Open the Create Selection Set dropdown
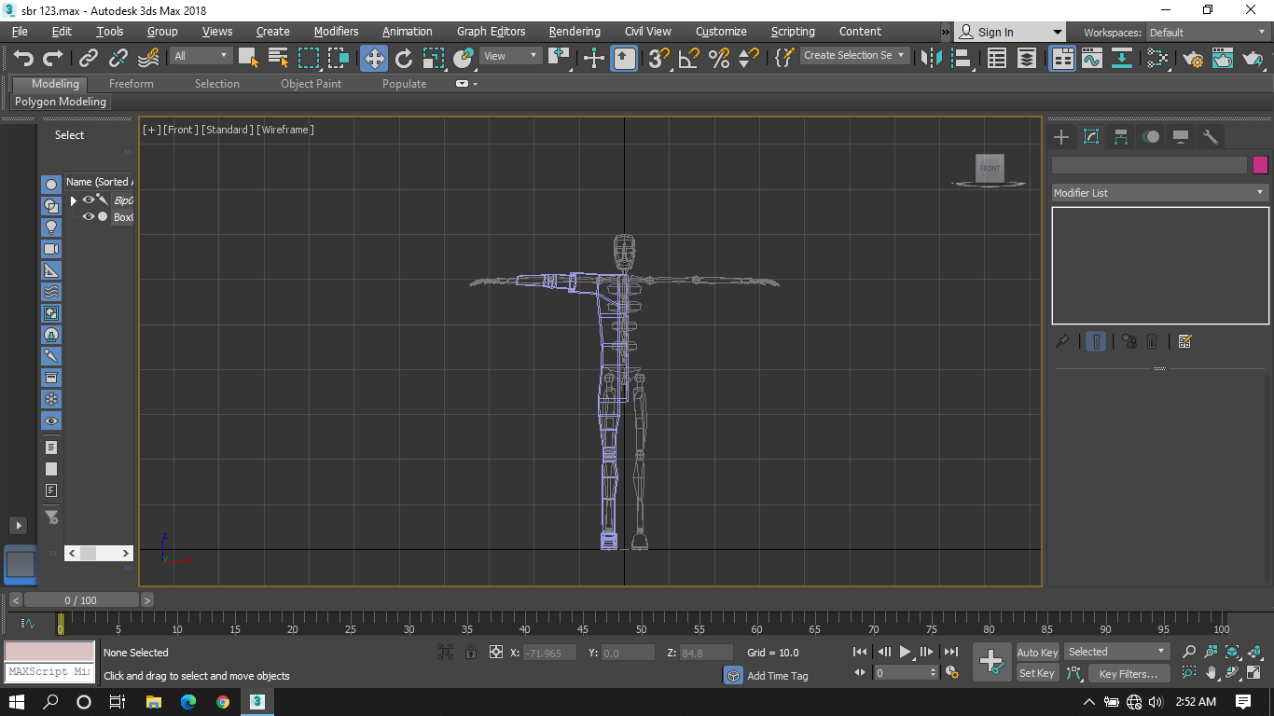 (854, 56)
